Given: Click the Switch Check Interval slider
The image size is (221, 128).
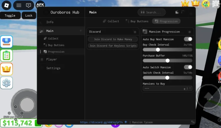Looking at the screenshot, I should point(167,78).
